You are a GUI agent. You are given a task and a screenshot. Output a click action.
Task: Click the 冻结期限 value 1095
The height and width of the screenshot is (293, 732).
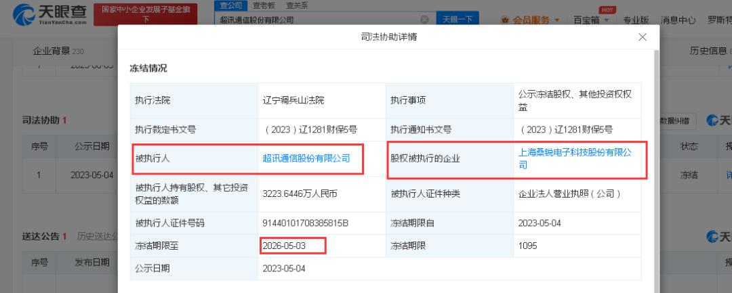tap(527, 246)
